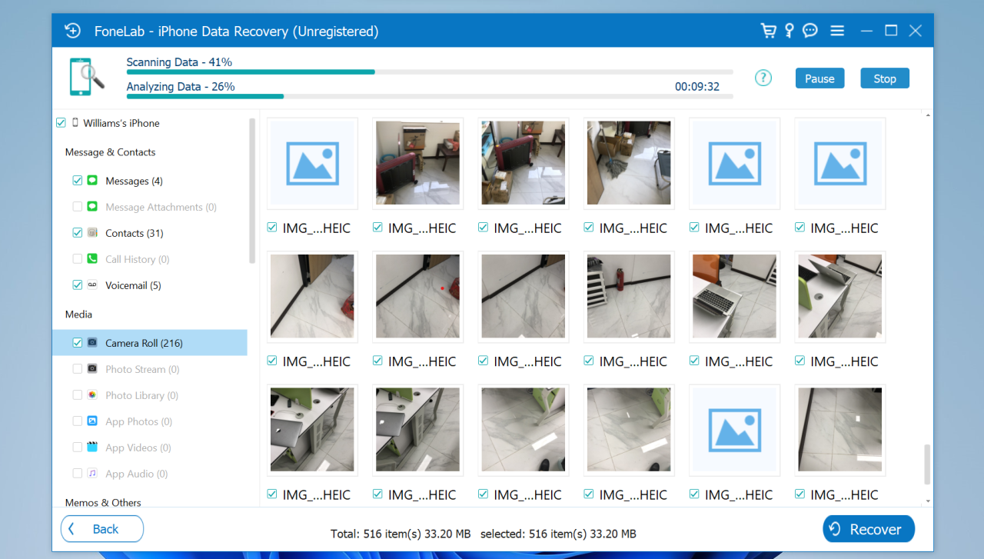Open the hamburger menu in title bar
Viewport: 984px width, 559px height.
point(837,31)
